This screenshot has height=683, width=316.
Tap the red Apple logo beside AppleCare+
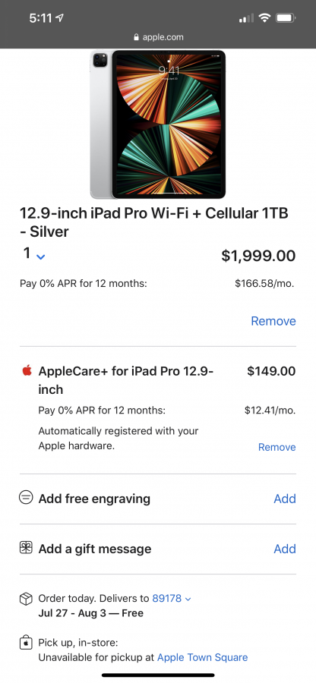coord(27,370)
